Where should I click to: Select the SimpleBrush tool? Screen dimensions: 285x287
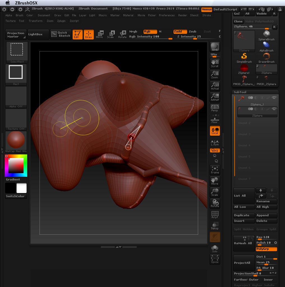pos(244,58)
